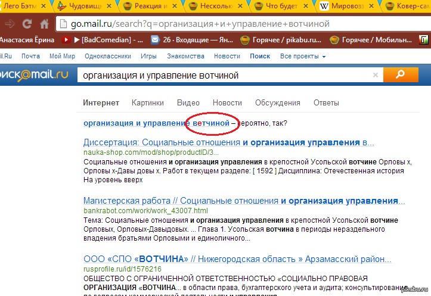Open the Диссертация: Социальные отношения result

coord(229,142)
